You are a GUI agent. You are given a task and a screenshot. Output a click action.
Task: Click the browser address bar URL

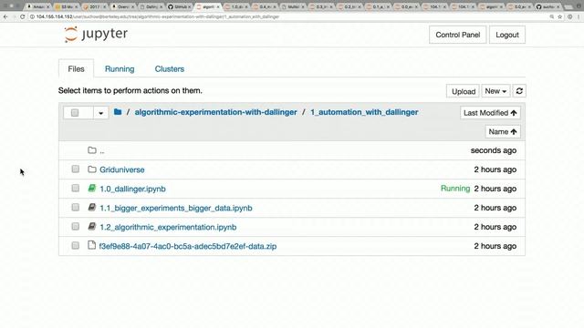[x=158, y=16]
